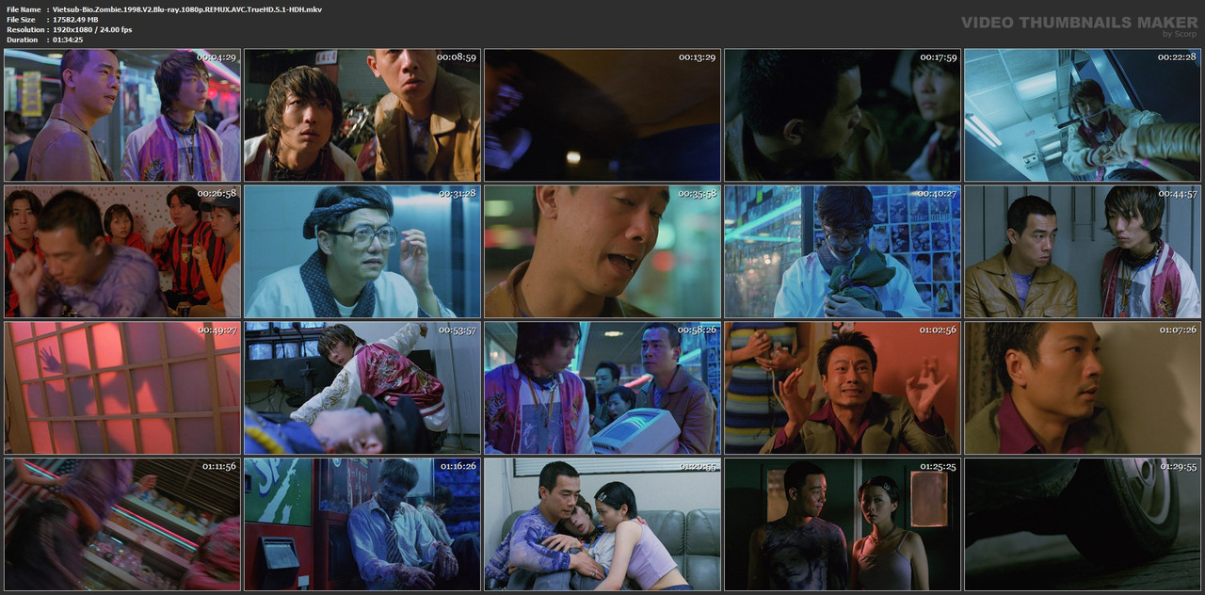Open the thumbnail stamped 00:17:59

843,115
